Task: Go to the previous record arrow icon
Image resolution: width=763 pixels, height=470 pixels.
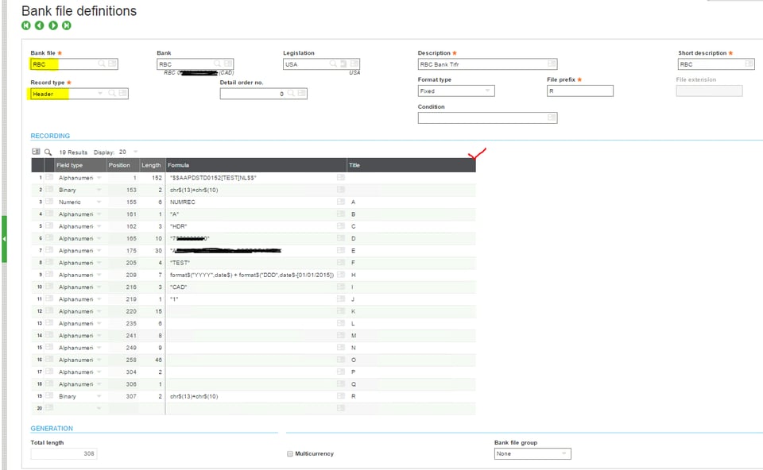Action: (x=40, y=25)
